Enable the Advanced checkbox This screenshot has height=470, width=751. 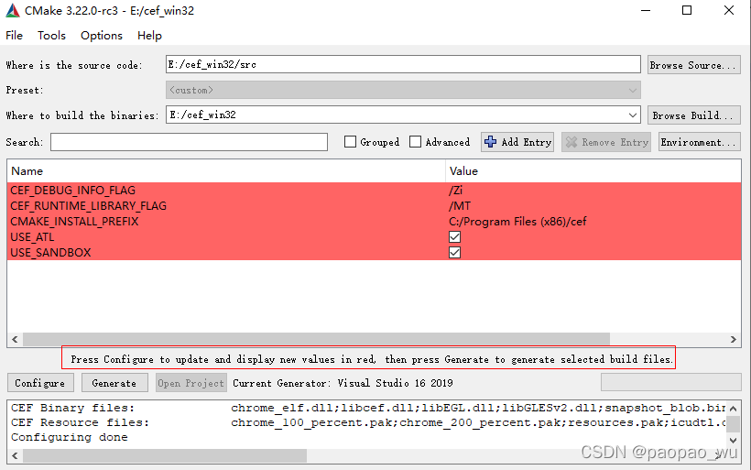coord(415,142)
